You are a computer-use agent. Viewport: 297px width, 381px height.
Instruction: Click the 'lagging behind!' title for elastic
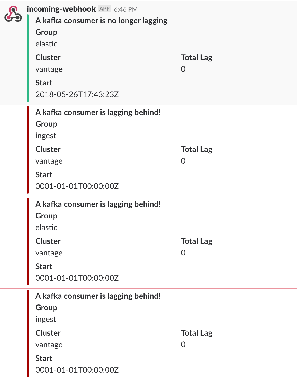click(x=98, y=204)
